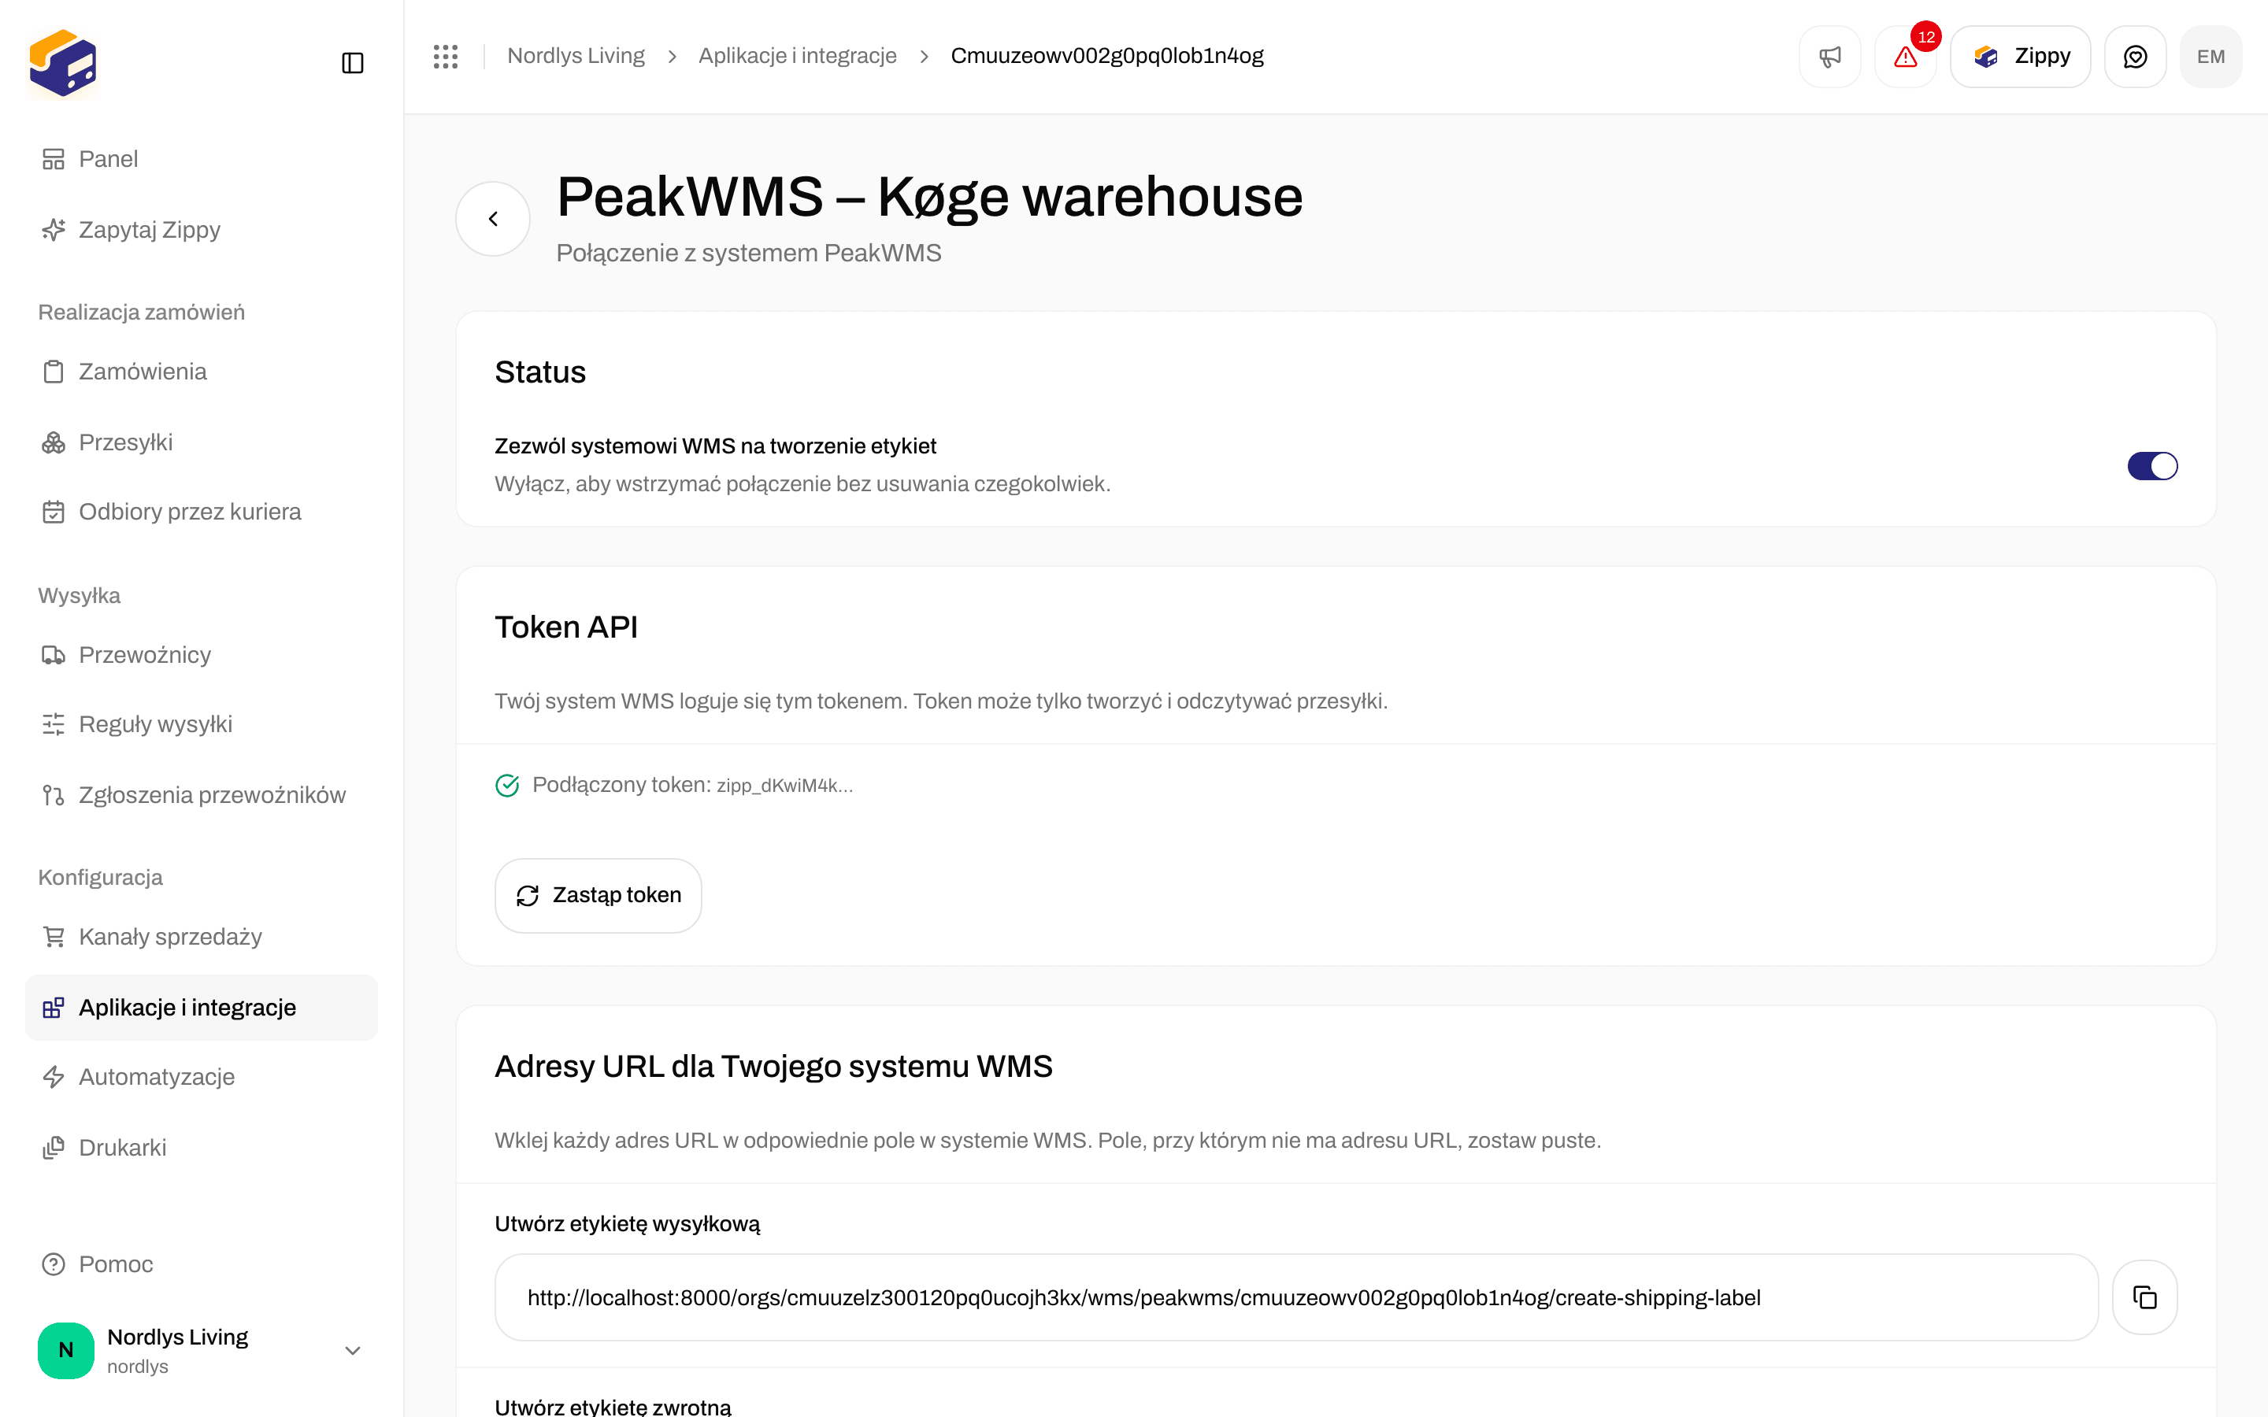
Task: Collapse the sidebar panel icon
Action: coord(352,63)
